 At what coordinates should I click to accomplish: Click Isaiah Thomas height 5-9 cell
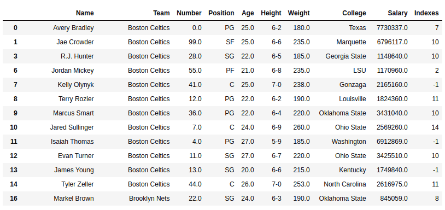click(277, 141)
